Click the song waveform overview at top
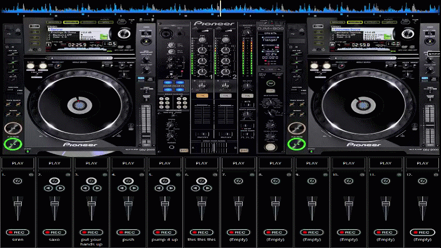This screenshot has height=248, width=441. [x=220, y=8]
